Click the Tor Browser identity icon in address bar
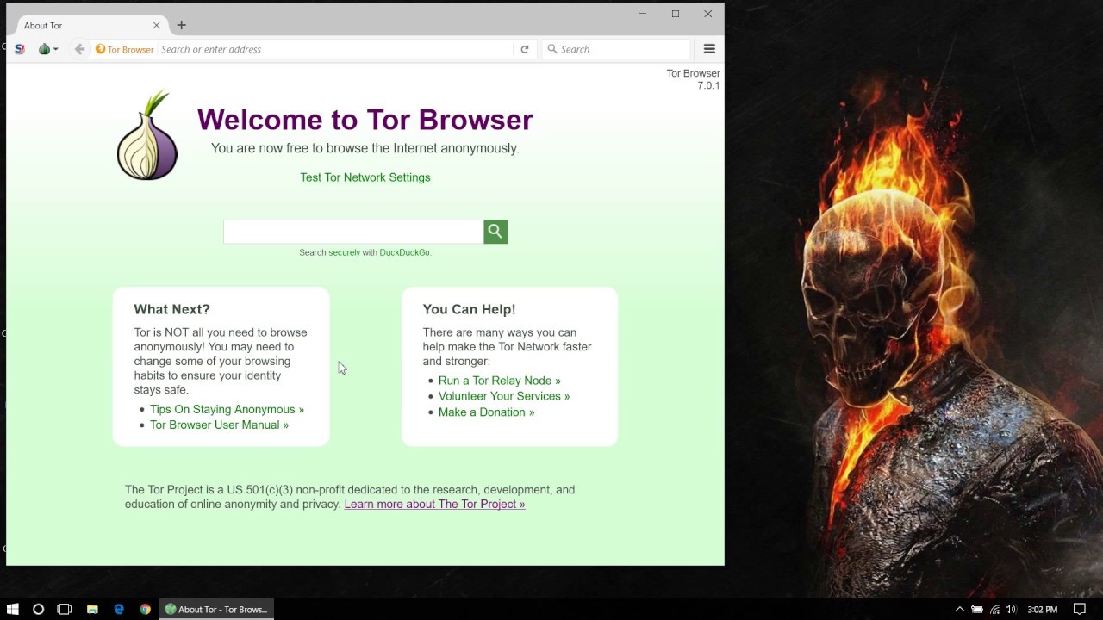Image resolution: width=1103 pixels, height=620 pixels. [x=125, y=49]
